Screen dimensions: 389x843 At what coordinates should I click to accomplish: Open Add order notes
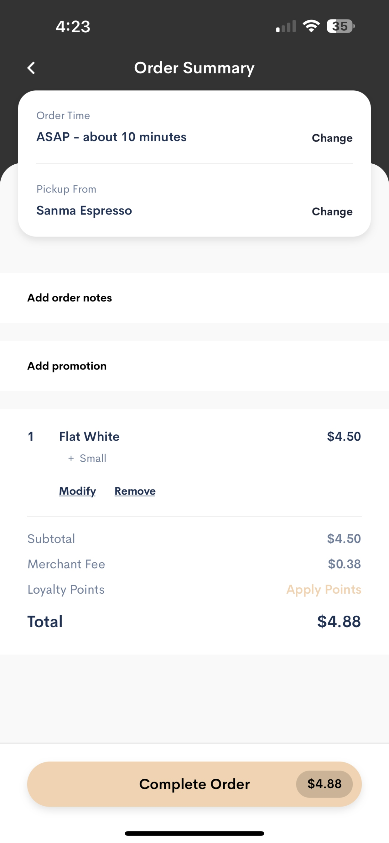click(x=194, y=298)
